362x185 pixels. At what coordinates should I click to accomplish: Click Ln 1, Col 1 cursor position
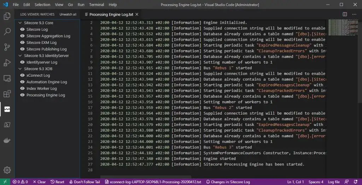coord(296,182)
